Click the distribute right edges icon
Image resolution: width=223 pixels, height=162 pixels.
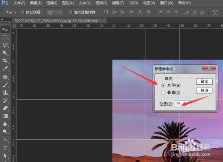click(202, 12)
